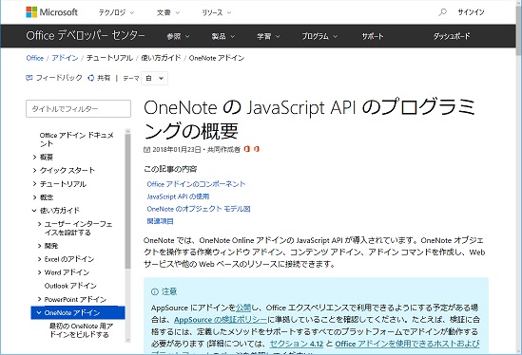Click sidebar scrollbar down arrow
Viewport: 522px width, 355px height.
click(x=127, y=340)
